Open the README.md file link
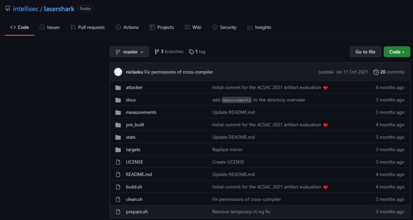 point(139,174)
